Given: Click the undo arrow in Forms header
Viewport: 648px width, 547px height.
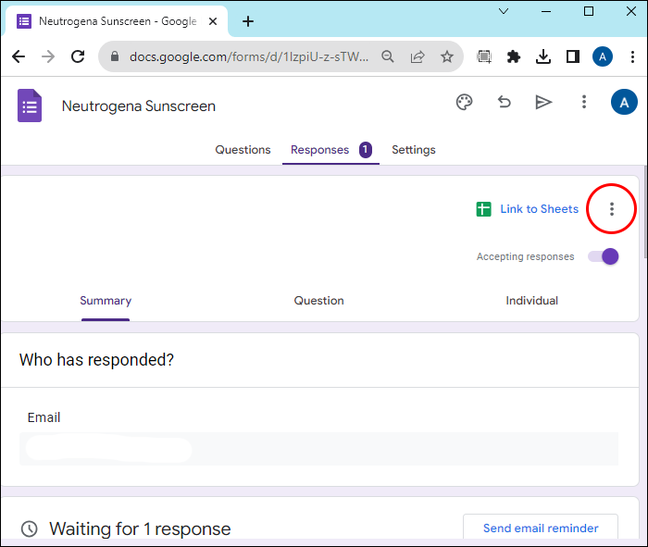Looking at the screenshot, I should point(505,102).
